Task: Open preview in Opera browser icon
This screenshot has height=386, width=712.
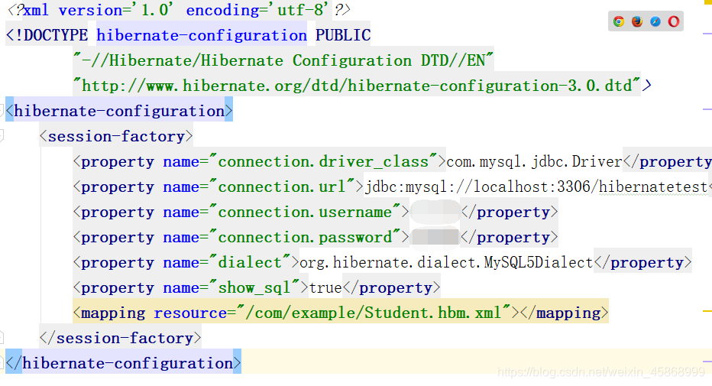Action: coord(674,21)
